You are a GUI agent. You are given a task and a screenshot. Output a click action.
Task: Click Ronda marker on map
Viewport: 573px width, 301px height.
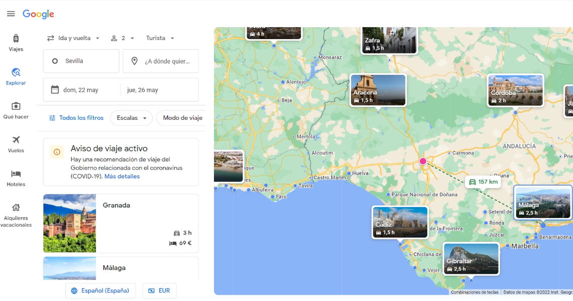point(486,223)
